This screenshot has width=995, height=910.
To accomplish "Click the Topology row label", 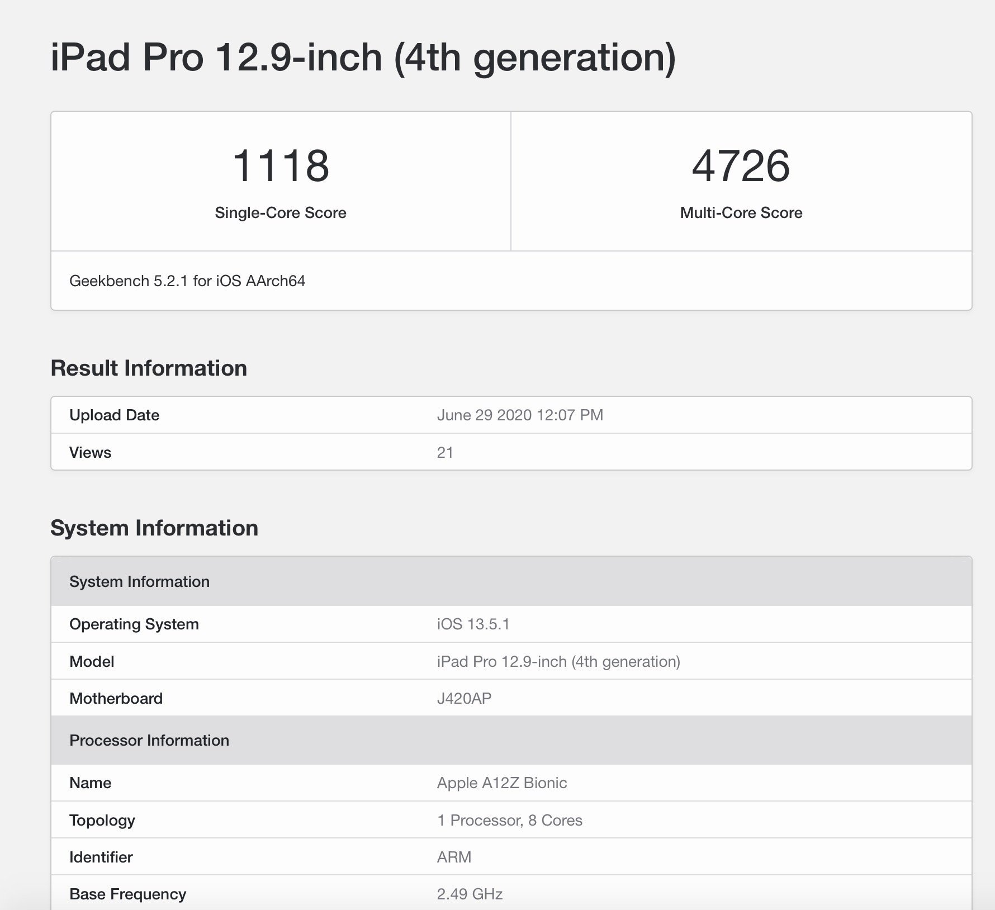I will point(102,821).
